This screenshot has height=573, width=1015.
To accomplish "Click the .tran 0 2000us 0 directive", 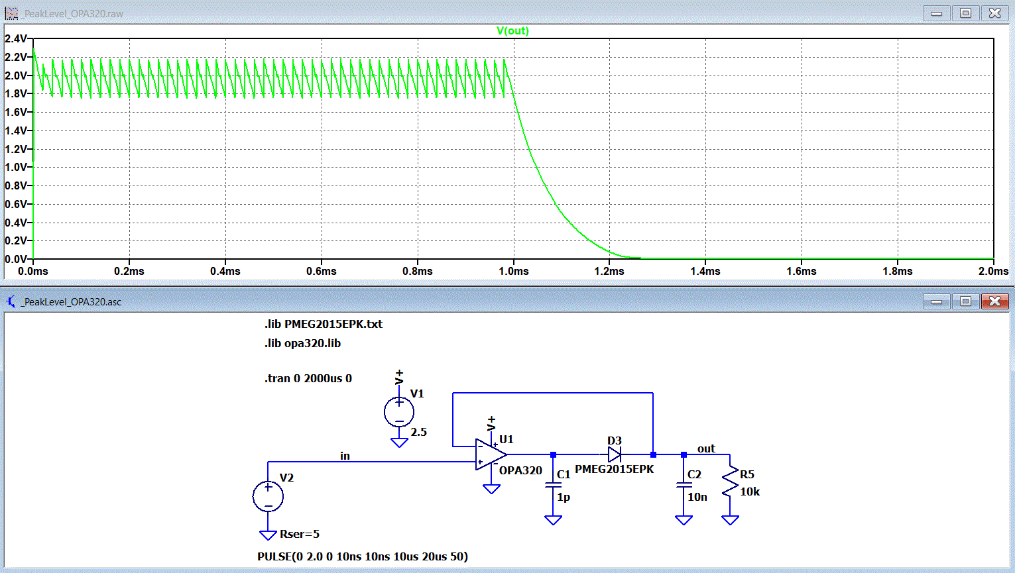I will pos(308,378).
